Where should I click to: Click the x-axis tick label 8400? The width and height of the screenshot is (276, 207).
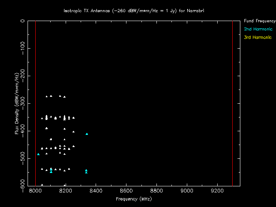[96, 191]
